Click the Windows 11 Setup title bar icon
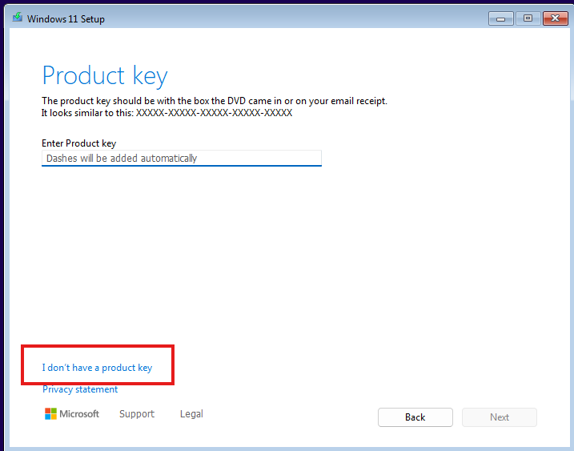 click(x=17, y=18)
